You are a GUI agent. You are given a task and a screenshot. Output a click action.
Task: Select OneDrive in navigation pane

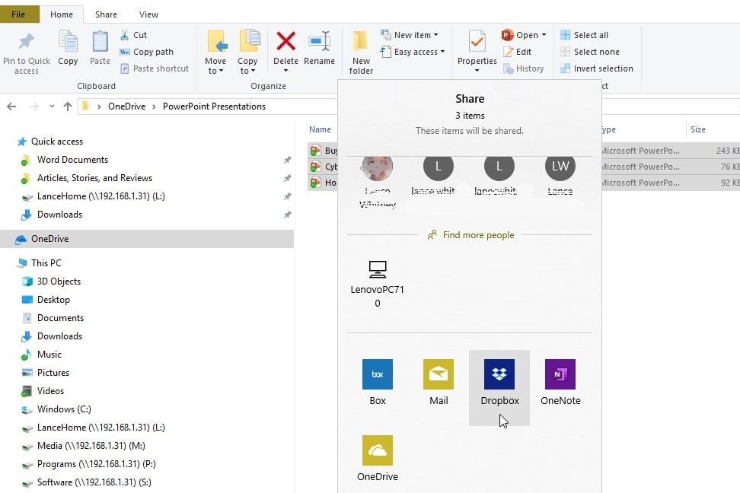click(x=147, y=239)
